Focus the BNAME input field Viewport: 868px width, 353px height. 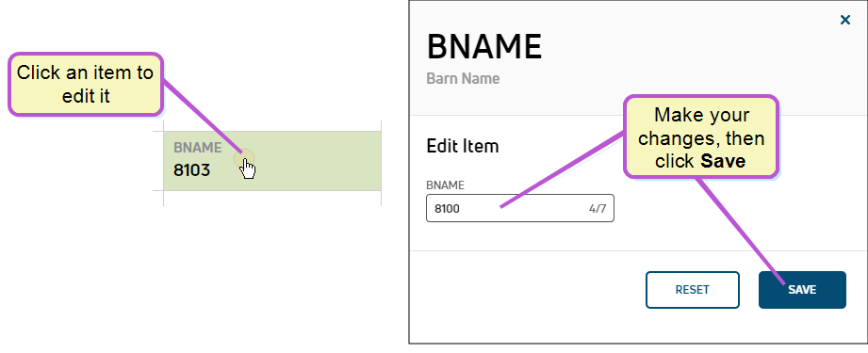(x=520, y=209)
